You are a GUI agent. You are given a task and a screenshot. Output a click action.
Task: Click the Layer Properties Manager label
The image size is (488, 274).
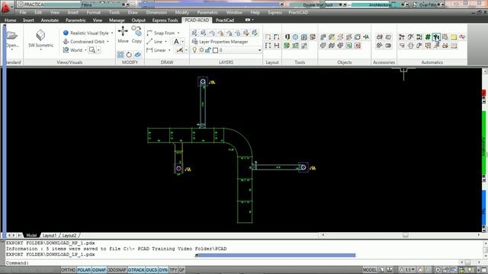coord(223,42)
